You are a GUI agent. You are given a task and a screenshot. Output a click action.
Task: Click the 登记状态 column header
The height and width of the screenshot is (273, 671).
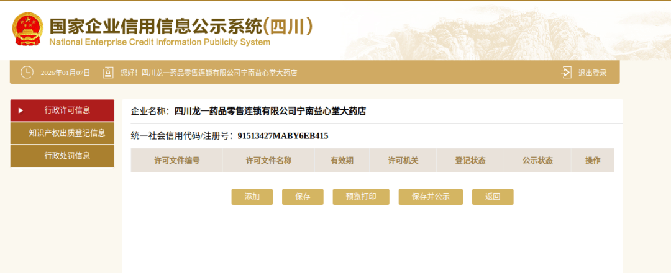click(470, 160)
